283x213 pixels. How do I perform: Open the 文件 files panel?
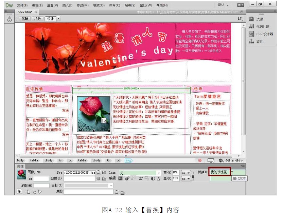(259, 41)
